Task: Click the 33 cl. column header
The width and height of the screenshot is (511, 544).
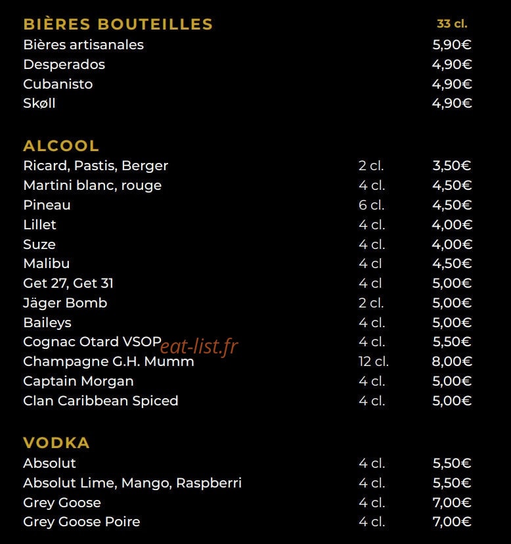Action: tap(452, 24)
